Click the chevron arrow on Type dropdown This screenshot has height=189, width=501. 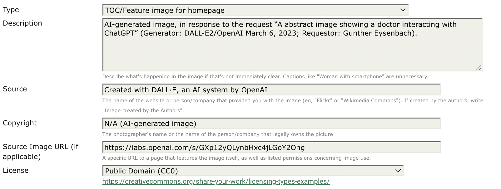(403, 10)
